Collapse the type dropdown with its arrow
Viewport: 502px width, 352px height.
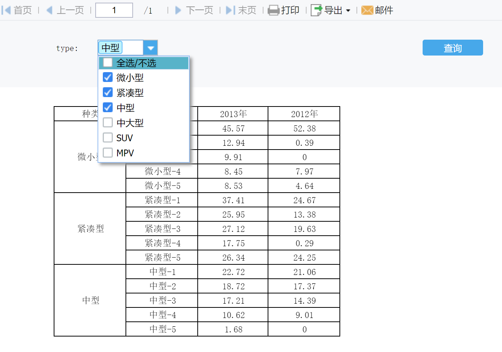150,48
